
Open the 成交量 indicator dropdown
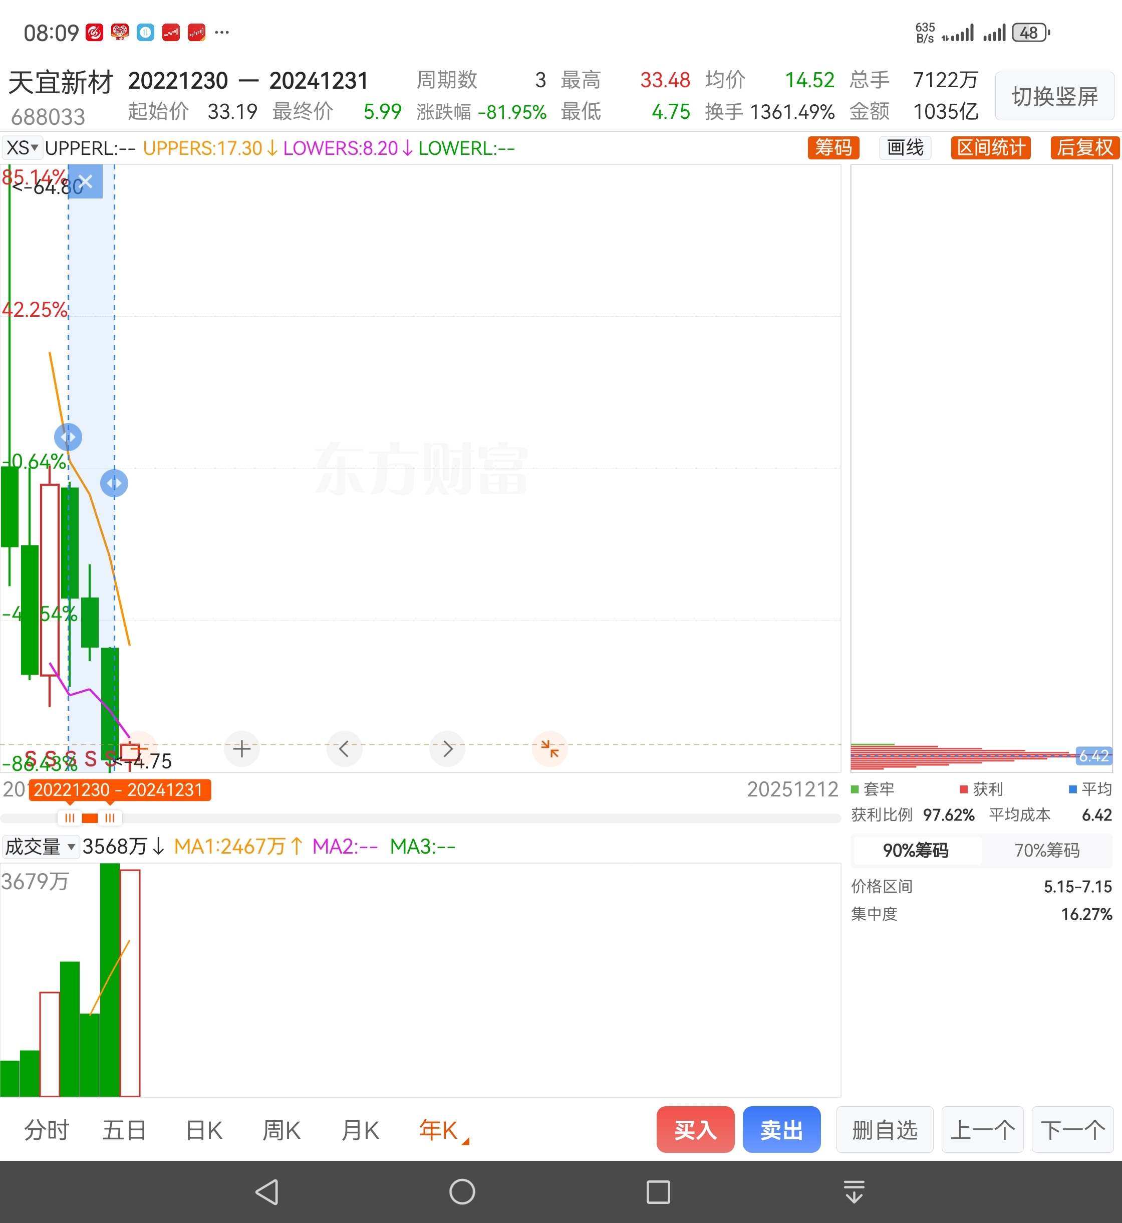(x=40, y=846)
